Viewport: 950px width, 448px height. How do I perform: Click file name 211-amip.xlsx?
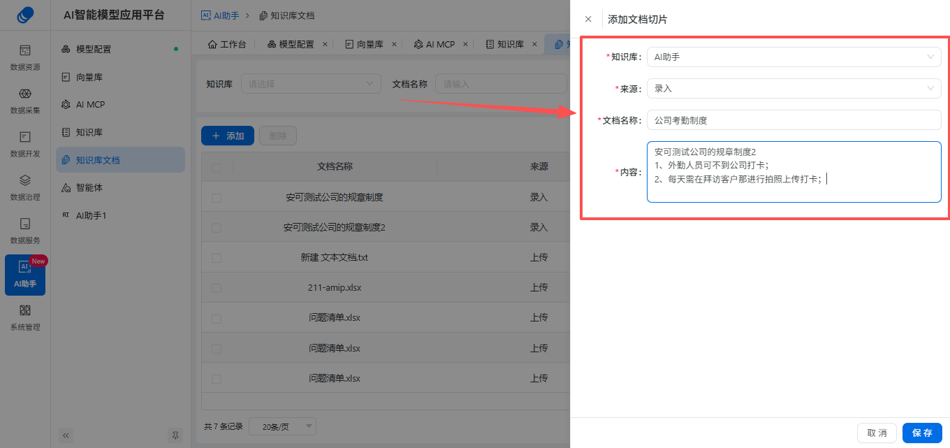(x=335, y=288)
